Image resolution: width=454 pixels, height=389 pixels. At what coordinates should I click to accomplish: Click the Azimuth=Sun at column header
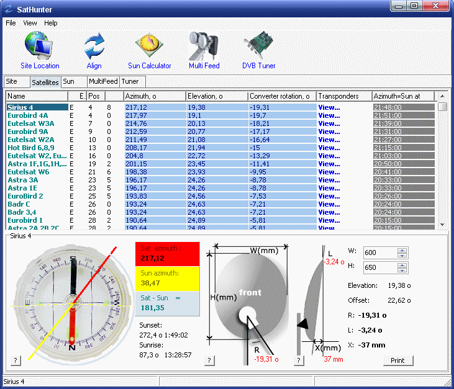coord(403,96)
